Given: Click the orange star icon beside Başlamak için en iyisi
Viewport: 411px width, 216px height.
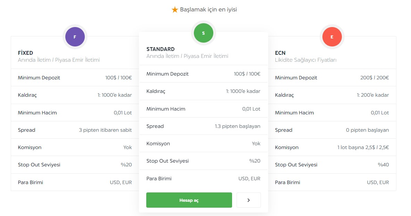Looking at the screenshot, I should (x=175, y=10).
